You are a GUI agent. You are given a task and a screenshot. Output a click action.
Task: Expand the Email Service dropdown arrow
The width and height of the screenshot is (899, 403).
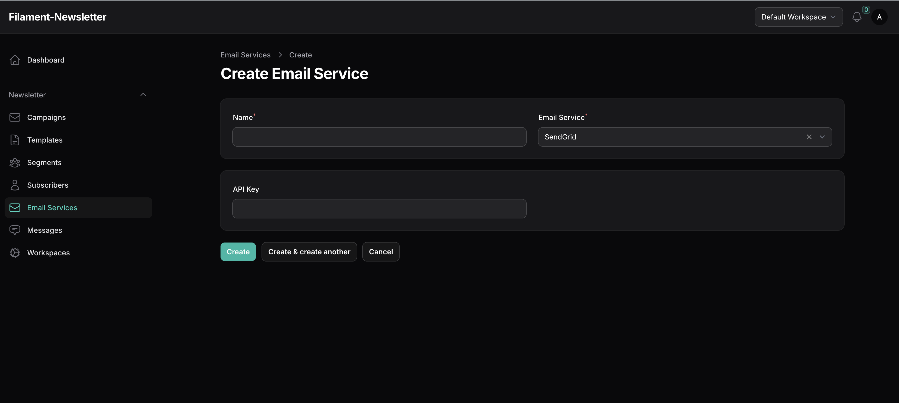[822, 137]
